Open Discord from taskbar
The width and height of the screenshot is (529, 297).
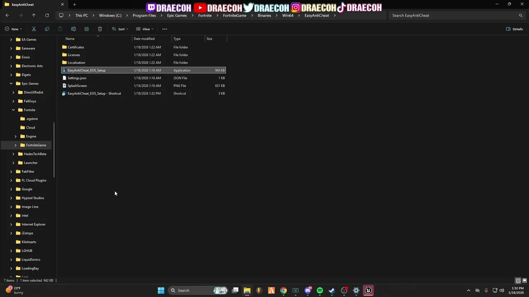click(x=308, y=290)
